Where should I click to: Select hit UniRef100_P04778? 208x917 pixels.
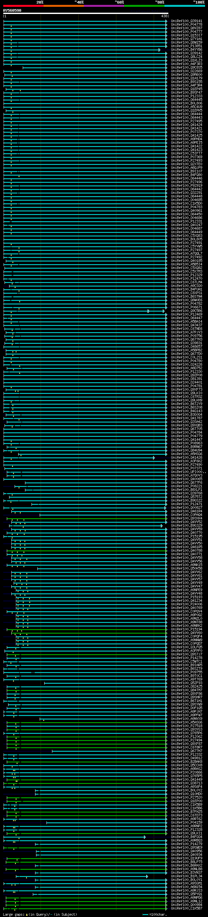[x=186, y=25]
